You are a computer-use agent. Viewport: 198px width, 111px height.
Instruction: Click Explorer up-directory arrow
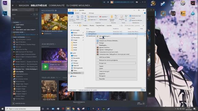tap(77, 26)
